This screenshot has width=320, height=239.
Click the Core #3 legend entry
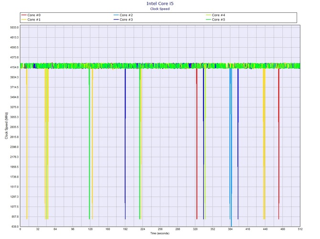[123, 20]
